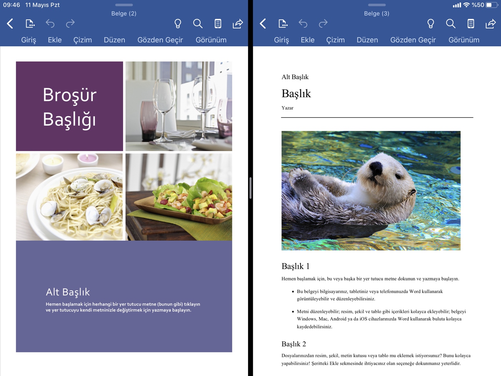Screen dimensions: 501x376
Task: Tap the lightbulb Tell Me icon in Belge (3)
Action: (431, 24)
